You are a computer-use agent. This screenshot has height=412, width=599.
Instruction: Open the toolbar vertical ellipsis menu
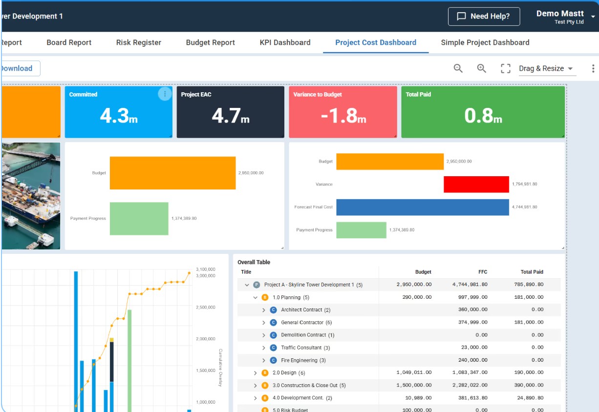click(593, 68)
